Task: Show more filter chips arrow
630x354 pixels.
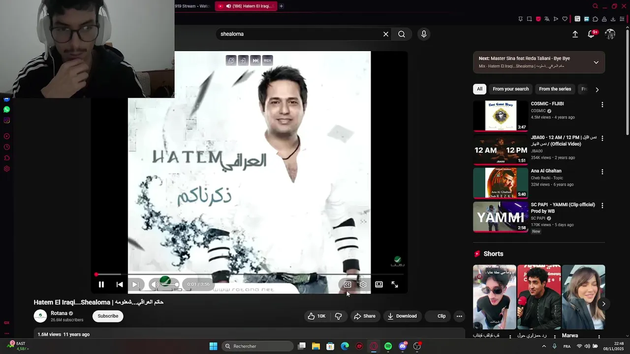Action: [597, 89]
